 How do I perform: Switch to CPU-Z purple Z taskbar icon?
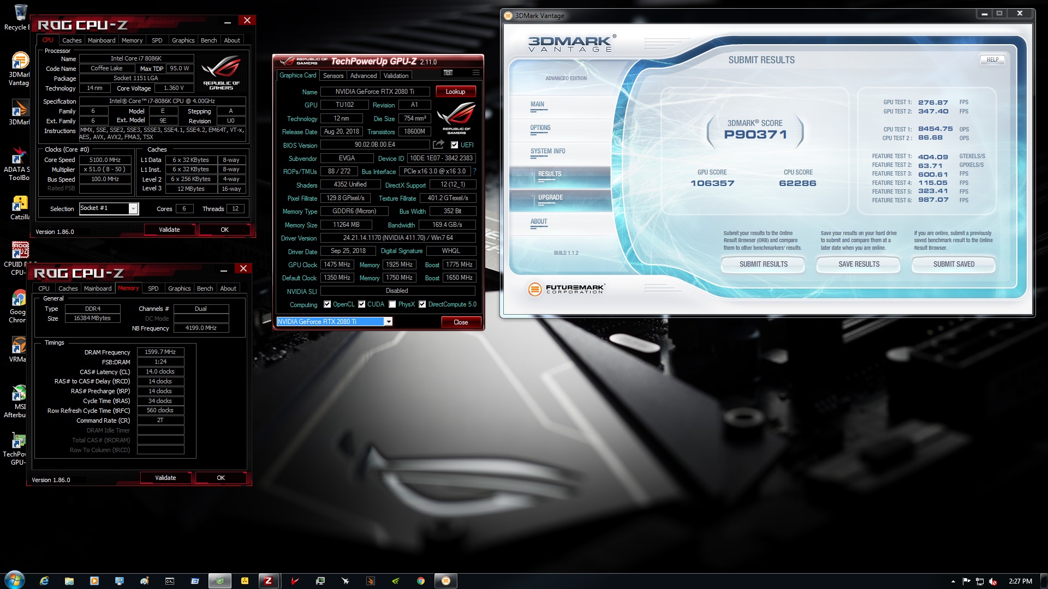point(268,581)
